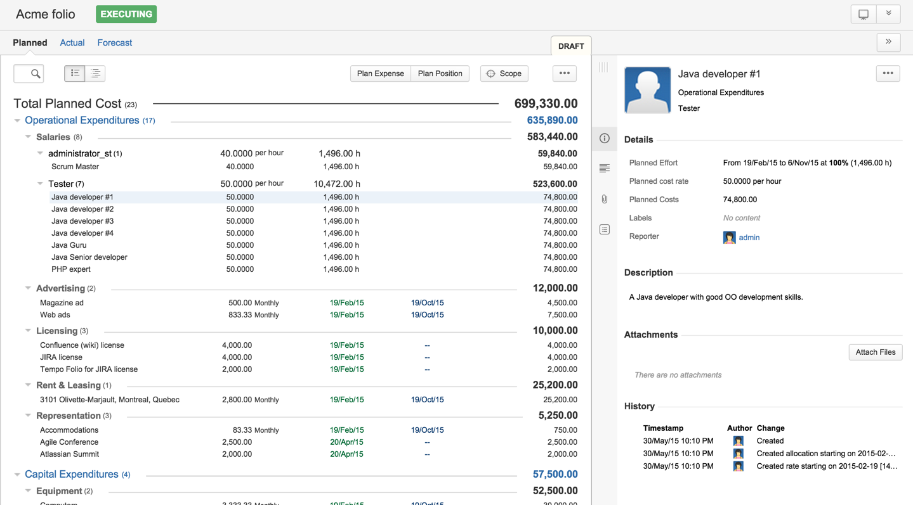The height and width of the screenshot is (505, 913).
Task: Open the info details side tab
Action: (605, 138)
